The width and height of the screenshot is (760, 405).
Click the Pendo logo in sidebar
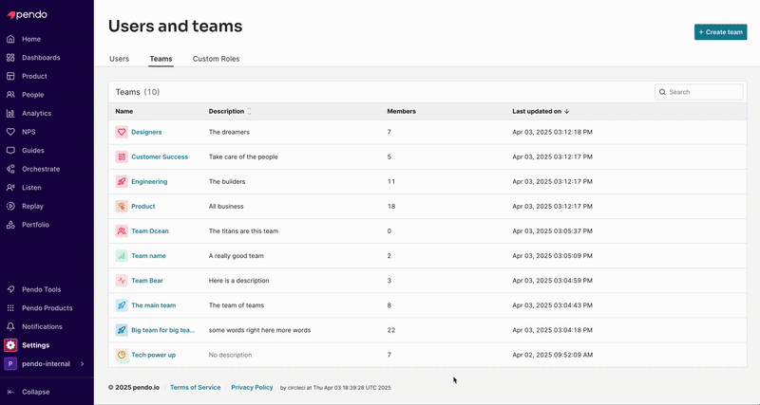point(28,15)
